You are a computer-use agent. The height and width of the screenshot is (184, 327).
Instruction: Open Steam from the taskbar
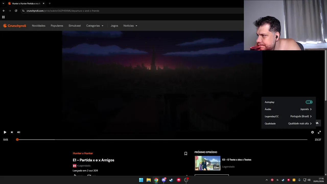[x=171, y=180]
